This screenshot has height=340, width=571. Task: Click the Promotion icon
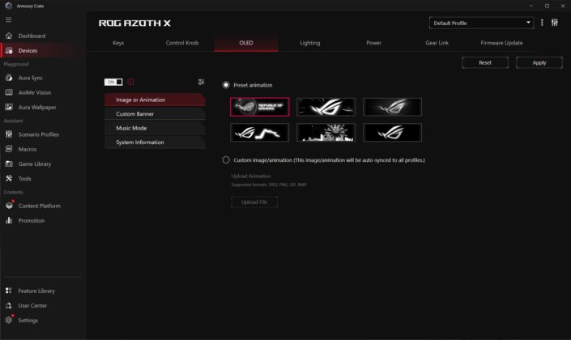[x=9, y=220]
